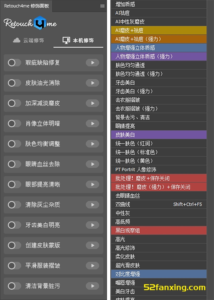Select the 本机修饰 tab
The image size is (214, 300).
(78, 40)
